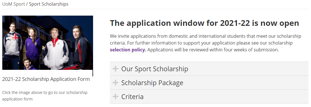Open the 2021-22 Scholarship Application Form caption
311x107 pixels.
click(x=46, y=79)
